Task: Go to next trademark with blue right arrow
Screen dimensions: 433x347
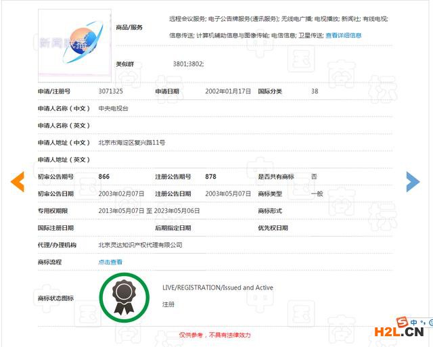Action: 413,181
